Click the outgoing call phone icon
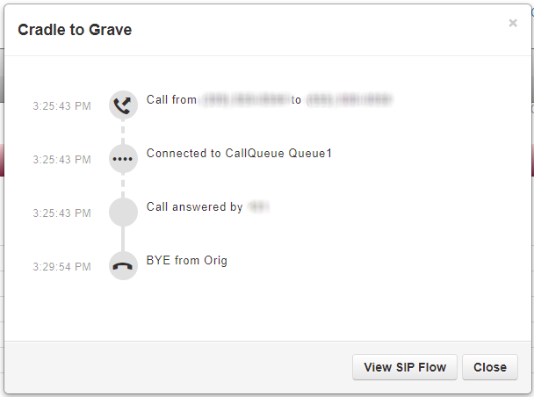This screenshot has width=534, height=397. tap(123, 105)
